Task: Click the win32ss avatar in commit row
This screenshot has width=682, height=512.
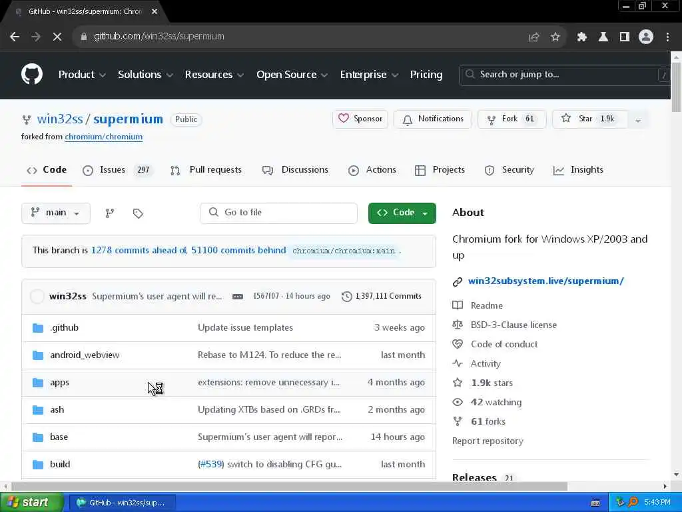Action: click(x=37, y=297)
